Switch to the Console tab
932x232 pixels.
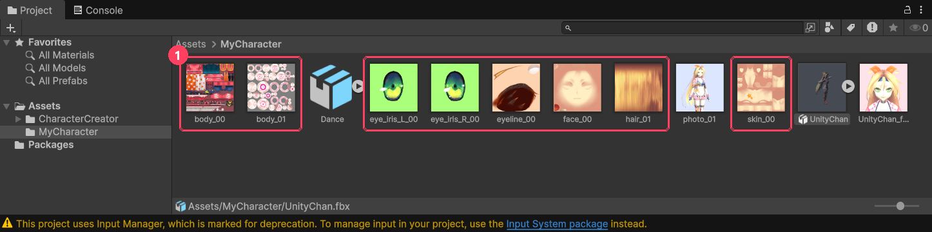(x=98, y=10)
